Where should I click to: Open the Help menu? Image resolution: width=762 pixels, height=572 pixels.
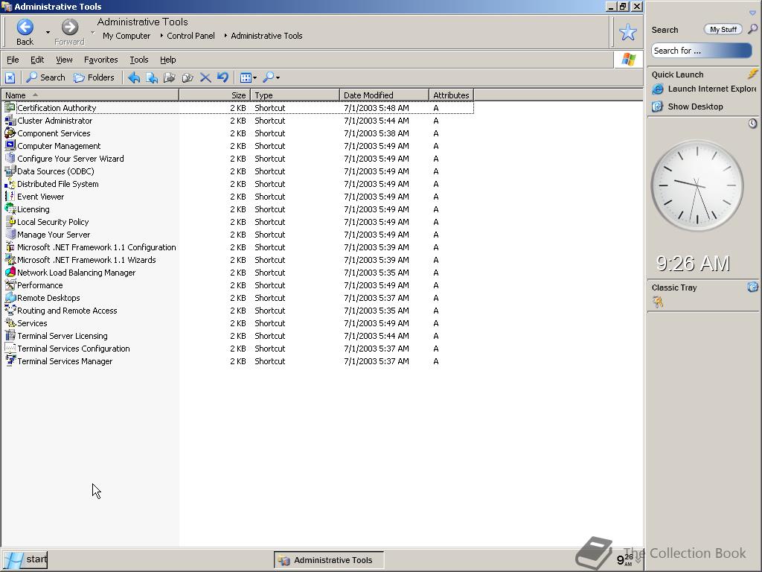pyautogui.click(x=167, y=60)
